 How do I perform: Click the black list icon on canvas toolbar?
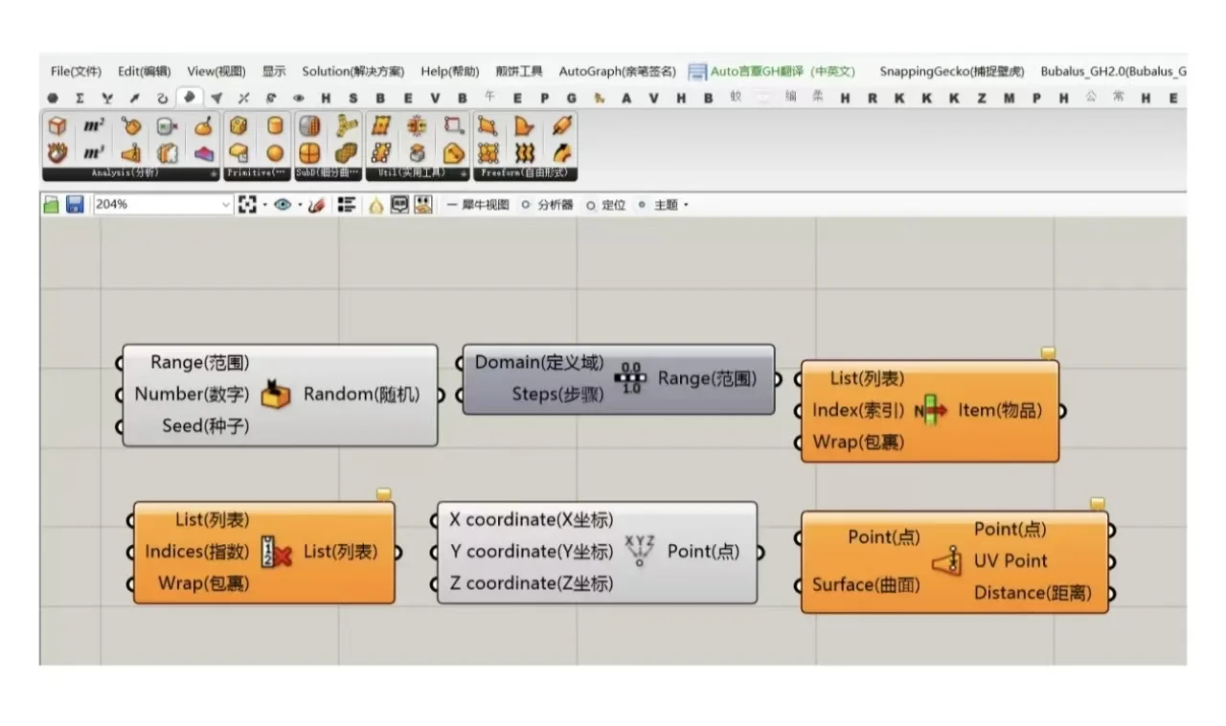(347, 205)
